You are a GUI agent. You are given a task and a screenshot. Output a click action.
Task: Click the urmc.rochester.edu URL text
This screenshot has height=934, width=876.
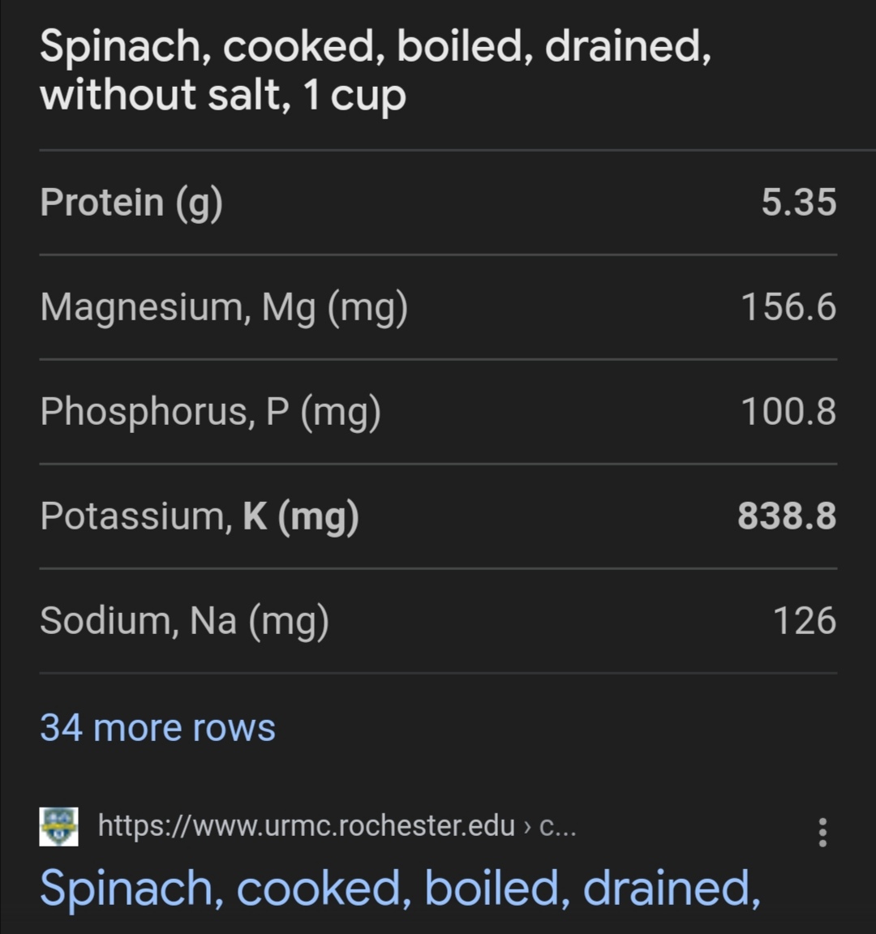pos(307,825)
